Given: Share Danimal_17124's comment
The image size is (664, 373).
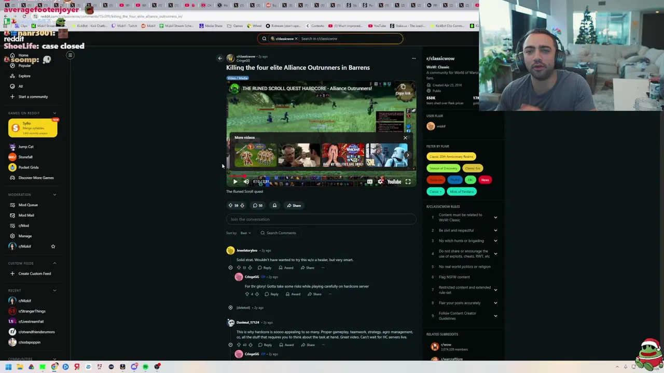Looking at the screenshot, I should click(x=308, y=345).
